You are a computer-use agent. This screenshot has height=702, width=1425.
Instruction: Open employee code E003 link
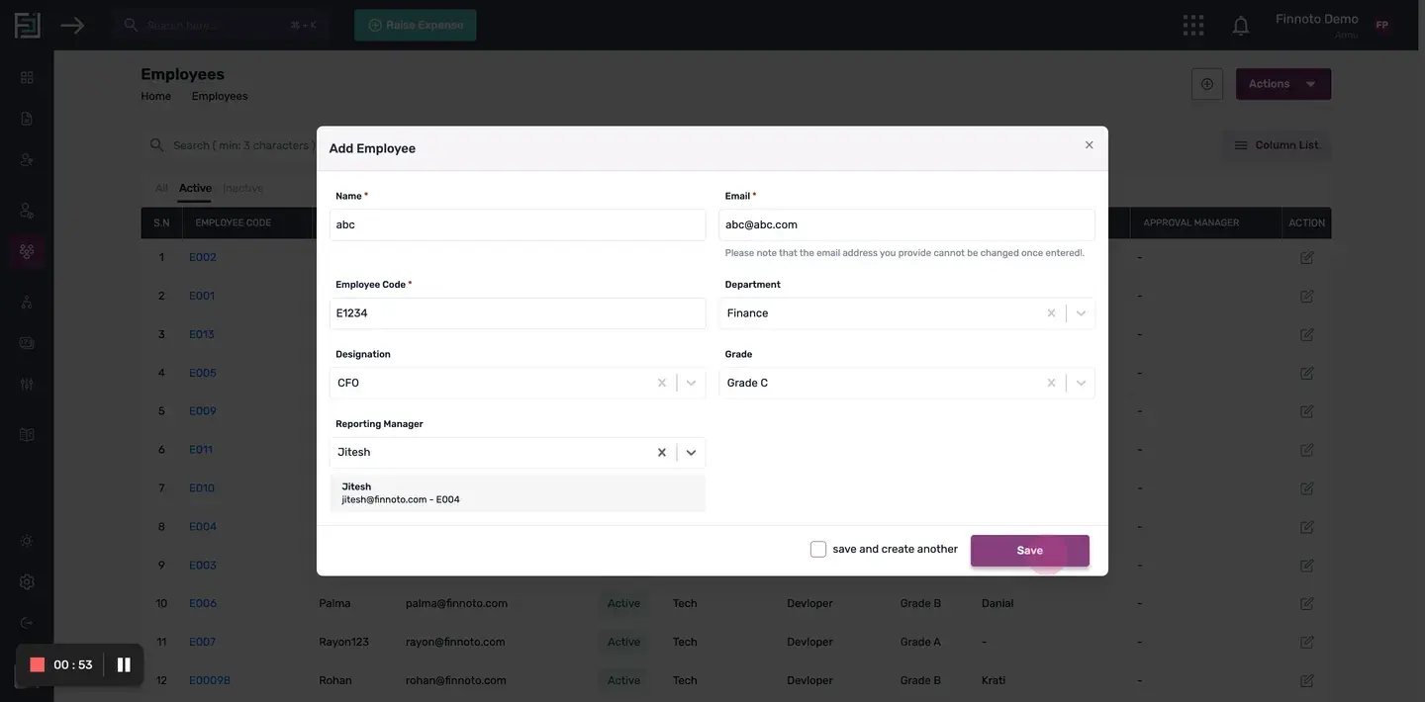(203, 566)
